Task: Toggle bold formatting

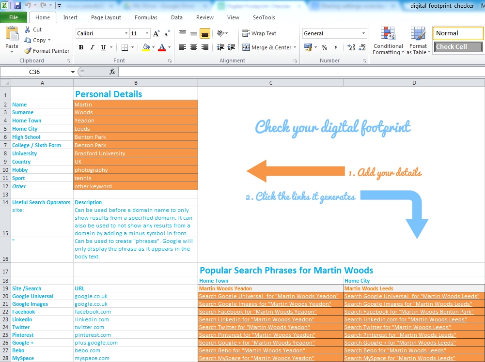Action: click(81, 47)
